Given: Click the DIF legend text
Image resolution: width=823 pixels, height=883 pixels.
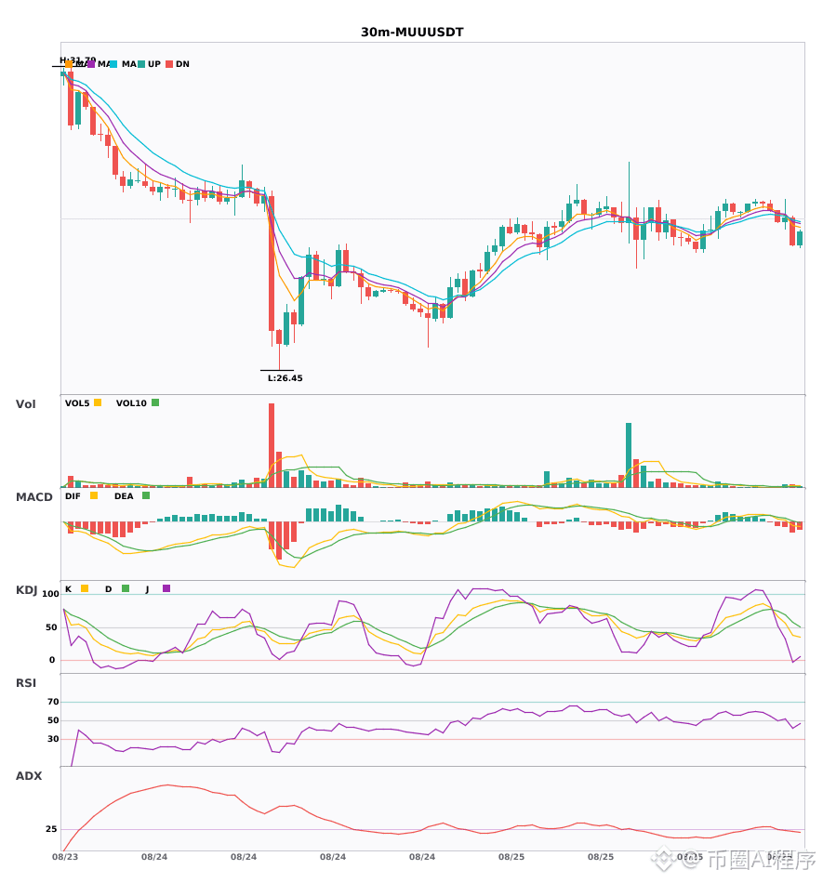Looking at the screenshot, I should point(73,496).
